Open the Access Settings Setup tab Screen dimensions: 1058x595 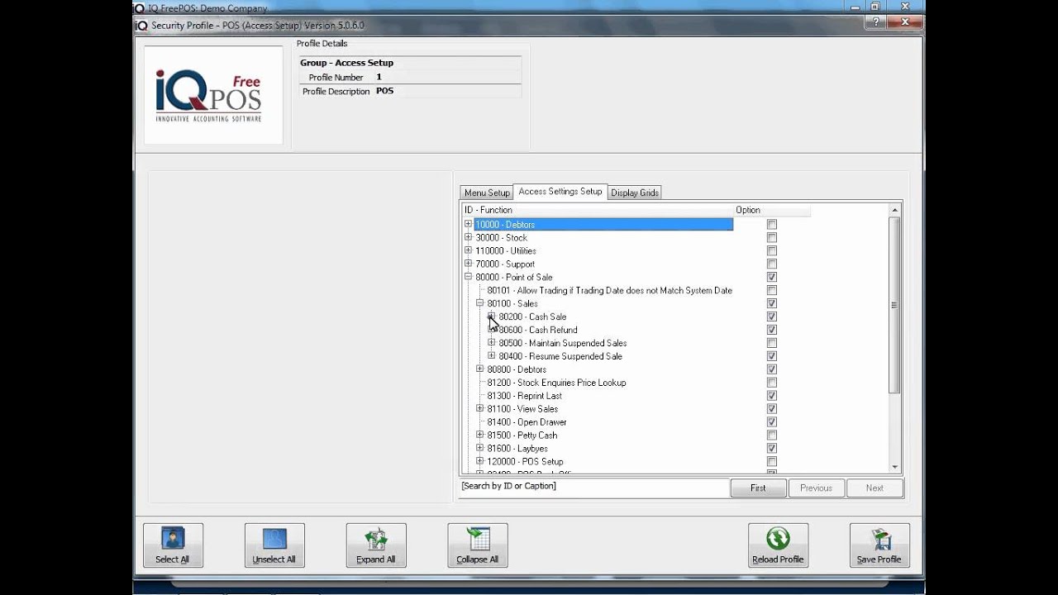click(560, 192)
